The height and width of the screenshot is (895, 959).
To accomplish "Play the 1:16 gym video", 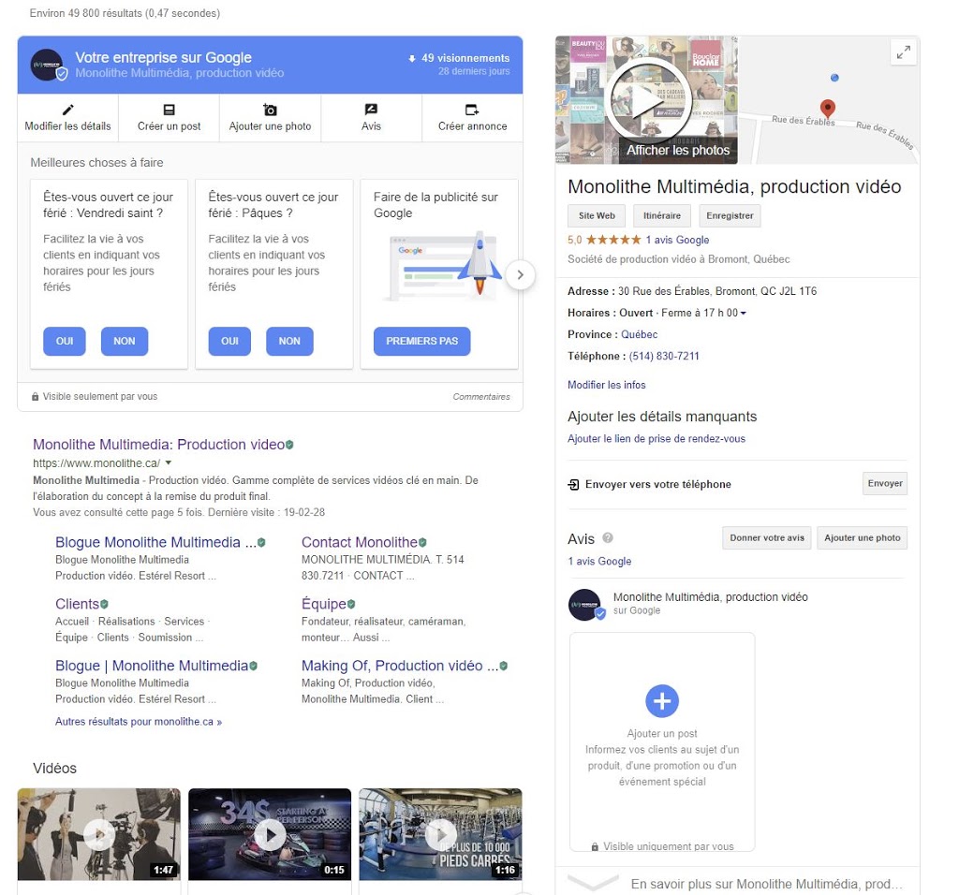I will coord(441,834).
